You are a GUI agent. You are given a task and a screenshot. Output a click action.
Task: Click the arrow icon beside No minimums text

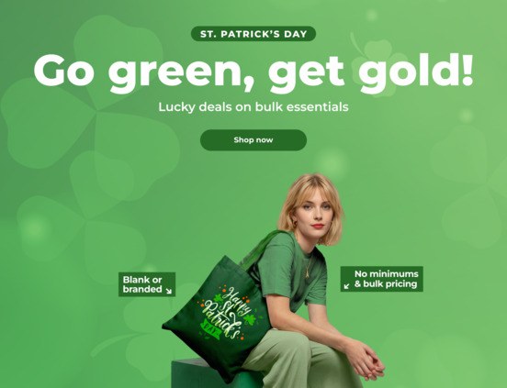pyautogui.click(x=347, y=285)
